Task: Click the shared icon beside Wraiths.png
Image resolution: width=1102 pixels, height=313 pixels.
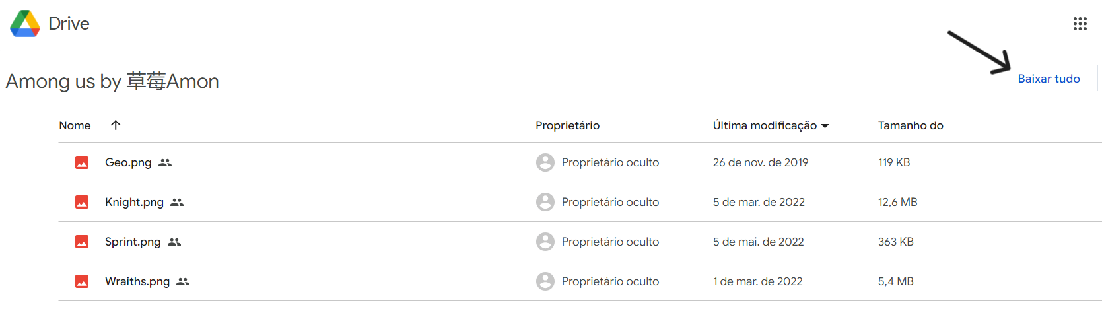Action: point(183,281)
